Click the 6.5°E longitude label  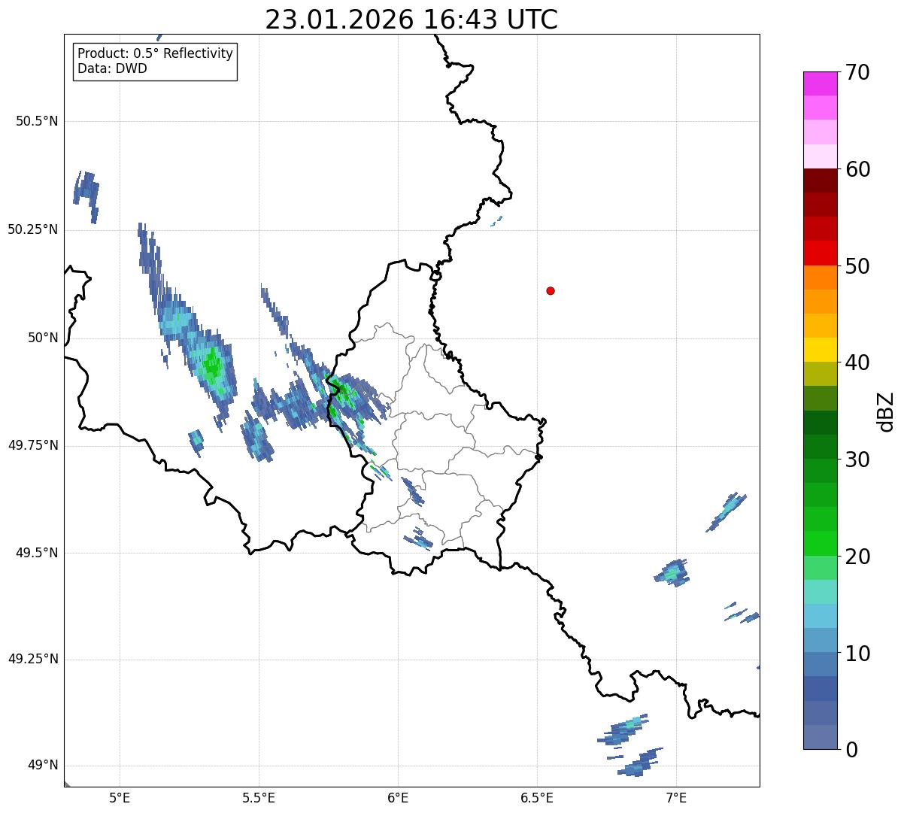(x=537, y=797)
